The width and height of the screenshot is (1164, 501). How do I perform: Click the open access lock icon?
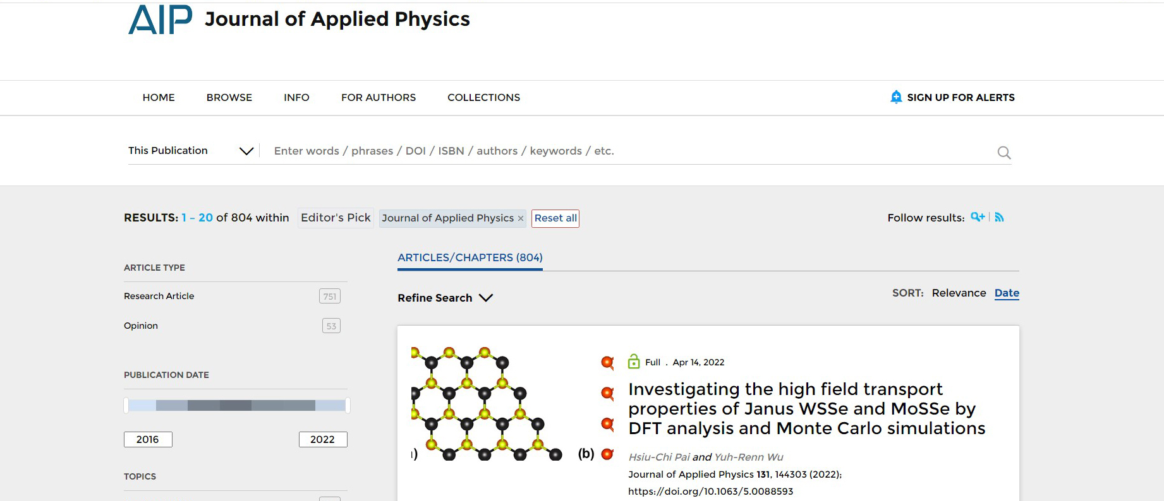point(634,362)
